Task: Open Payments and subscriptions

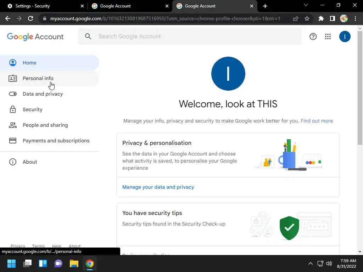Action: pyautogui.click(x=50, y=141)
